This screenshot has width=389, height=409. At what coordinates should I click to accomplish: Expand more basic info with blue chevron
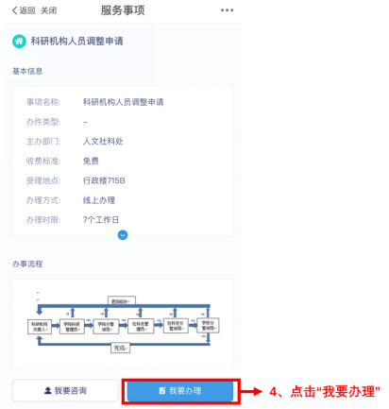123,235
